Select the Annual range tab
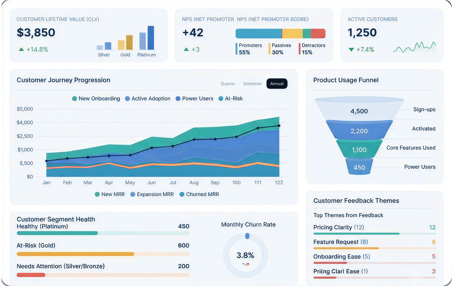This screenshot has height=286, width=453. coord(277,84)
